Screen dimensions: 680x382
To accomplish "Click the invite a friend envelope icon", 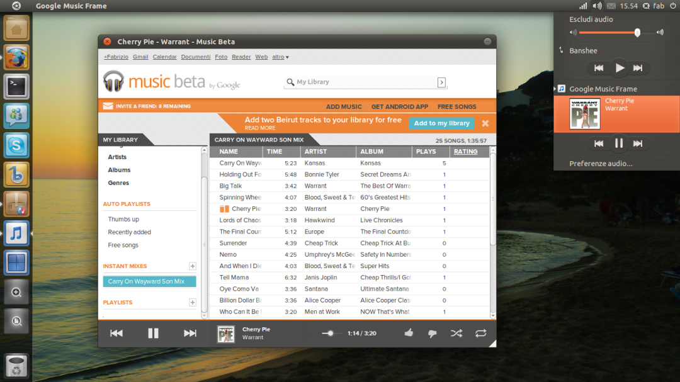I will click(x=108, y=106).
